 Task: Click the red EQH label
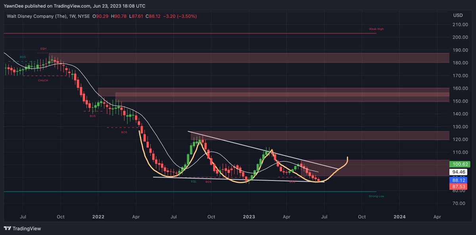pos(44,48)
